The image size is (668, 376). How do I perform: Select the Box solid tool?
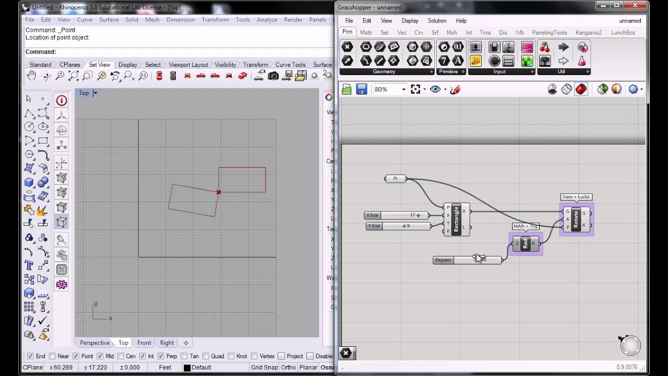click(29, 183)
